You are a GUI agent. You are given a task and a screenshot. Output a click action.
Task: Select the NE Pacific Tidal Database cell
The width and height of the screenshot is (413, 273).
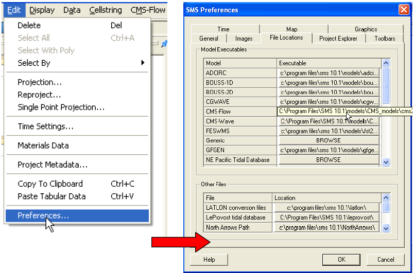(240, 160)
